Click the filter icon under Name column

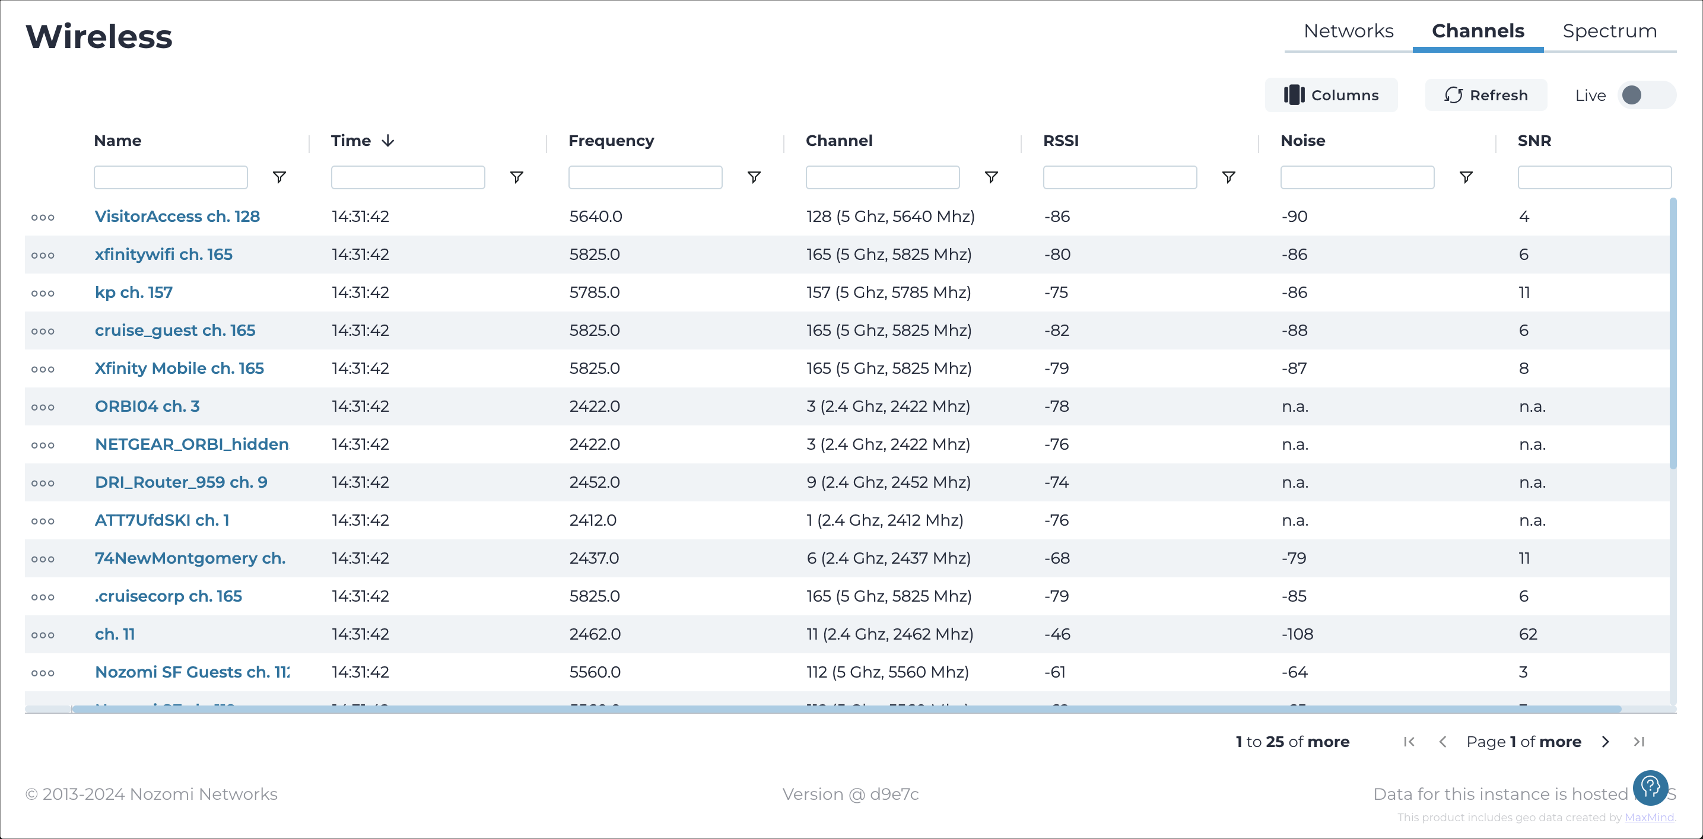coord(280,178)
